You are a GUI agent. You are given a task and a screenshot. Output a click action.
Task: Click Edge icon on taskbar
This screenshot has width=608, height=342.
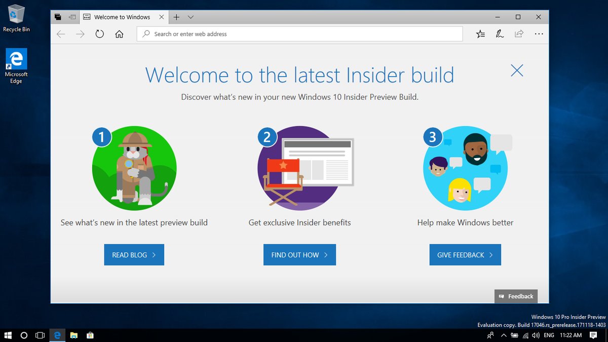click(57, 335)
